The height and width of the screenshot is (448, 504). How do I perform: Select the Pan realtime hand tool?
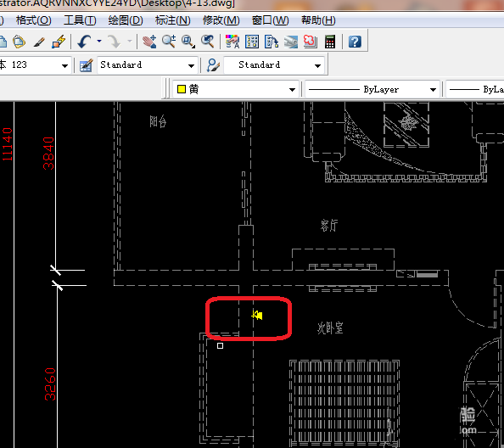pos(149,42)
